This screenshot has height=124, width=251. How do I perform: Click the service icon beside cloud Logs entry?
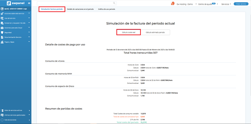(2, 9)
